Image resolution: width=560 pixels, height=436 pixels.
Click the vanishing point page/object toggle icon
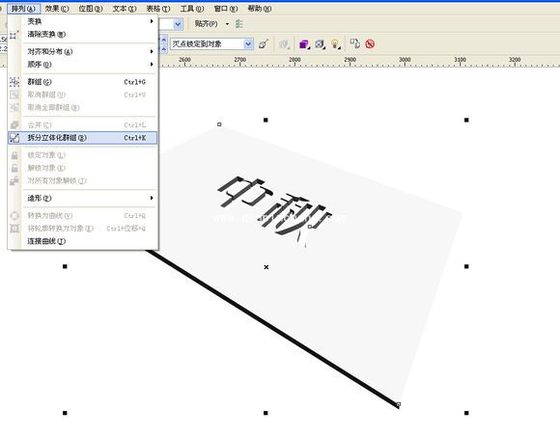tap(264, 43)
